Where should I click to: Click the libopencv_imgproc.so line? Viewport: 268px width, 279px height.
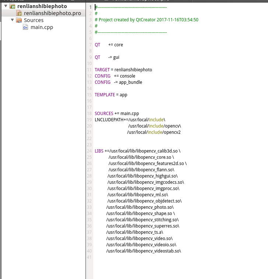[x=143, y=189]
